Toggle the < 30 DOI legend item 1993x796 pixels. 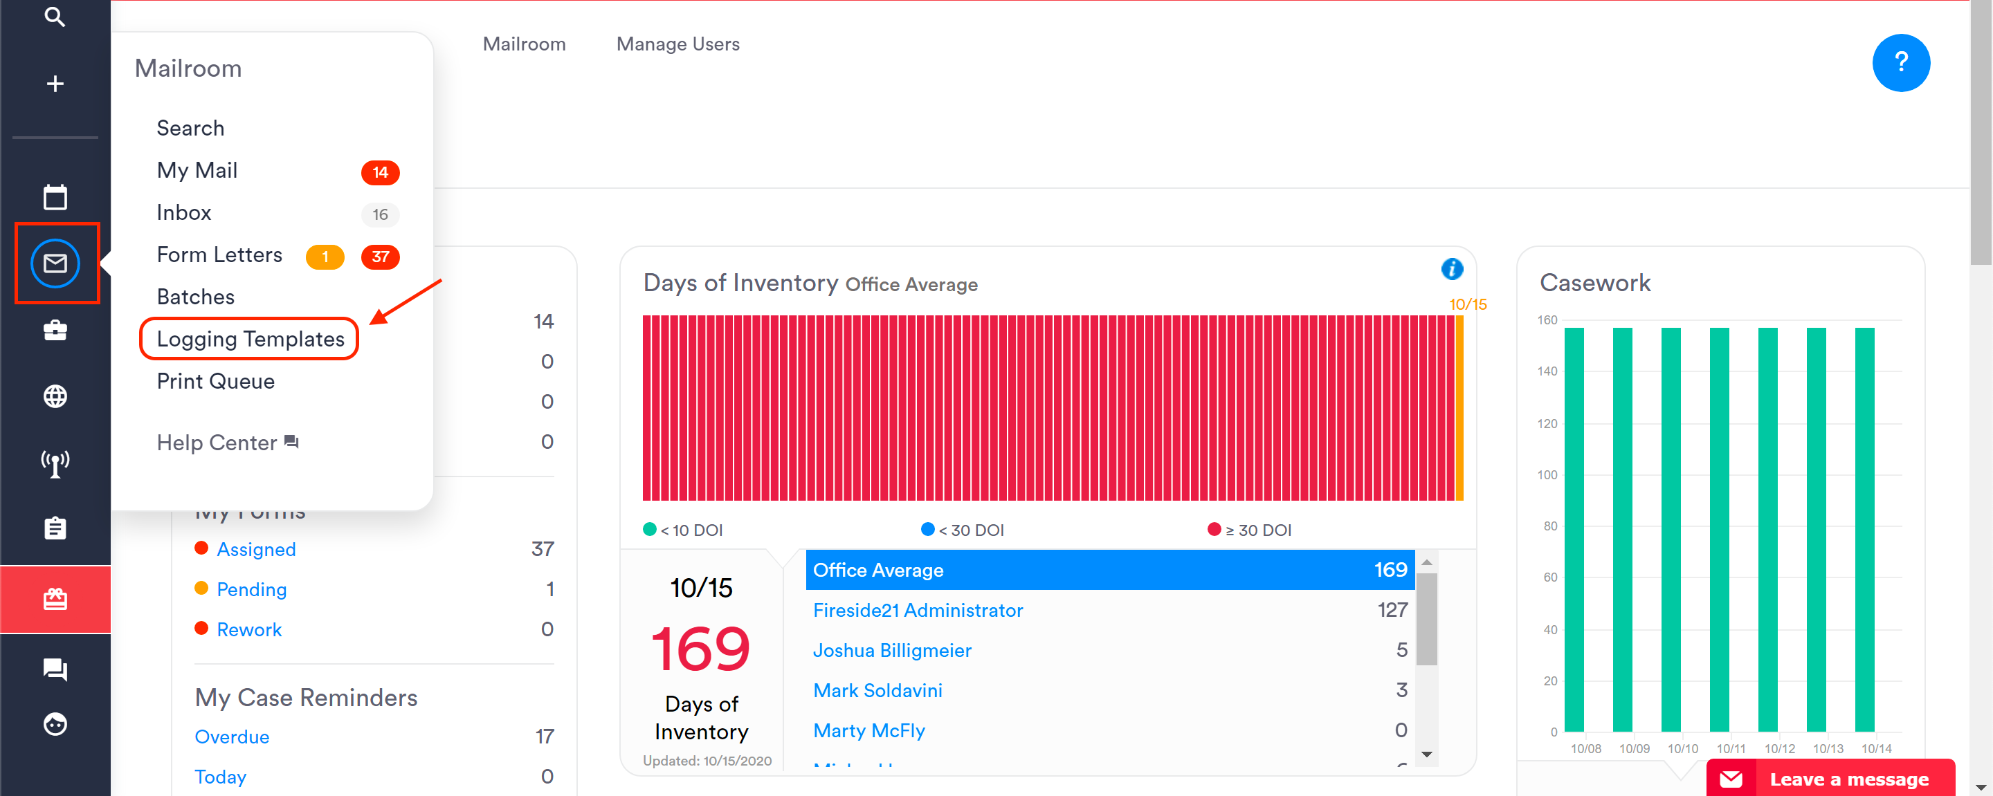(x=962, y=529)
